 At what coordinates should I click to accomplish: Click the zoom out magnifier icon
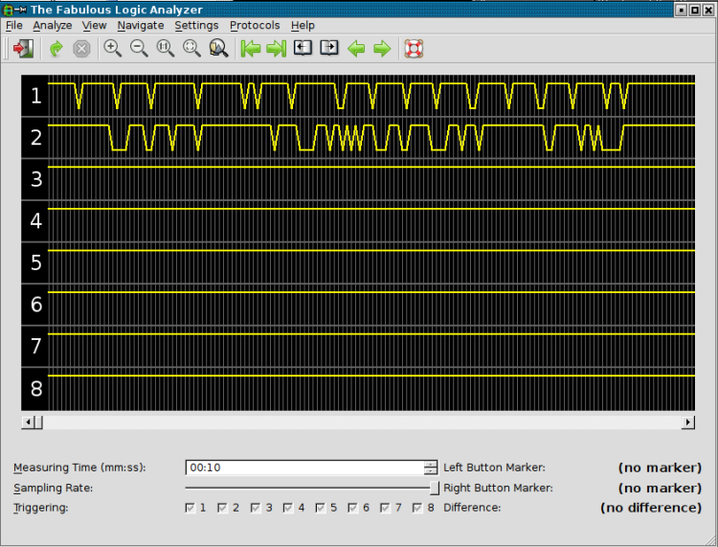pyautogui.click(x=139, y=49)
